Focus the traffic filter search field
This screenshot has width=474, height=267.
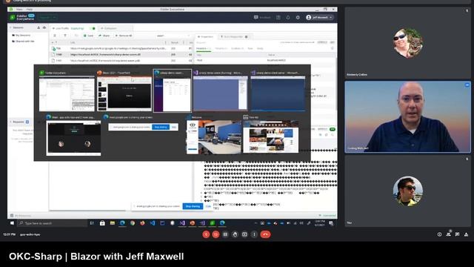click(x=173, y=36)
